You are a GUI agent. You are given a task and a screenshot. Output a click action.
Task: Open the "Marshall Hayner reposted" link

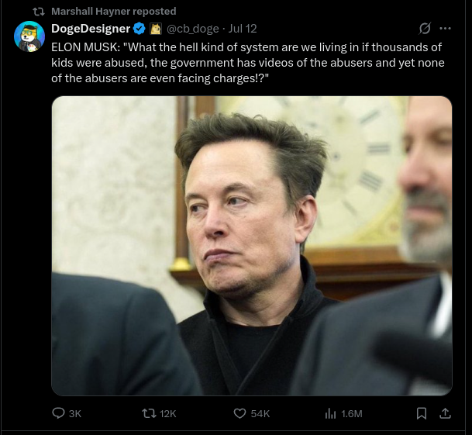pyautogui.click(x=113, y=11)
